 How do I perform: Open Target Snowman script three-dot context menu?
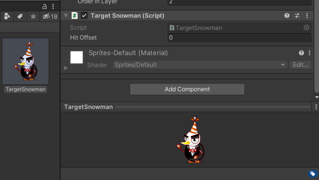point(307,15)
